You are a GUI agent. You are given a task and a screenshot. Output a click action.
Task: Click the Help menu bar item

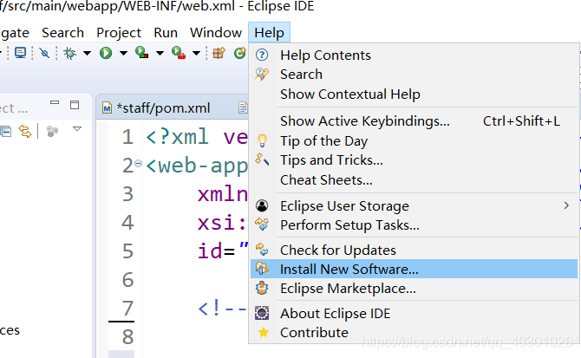269,33
